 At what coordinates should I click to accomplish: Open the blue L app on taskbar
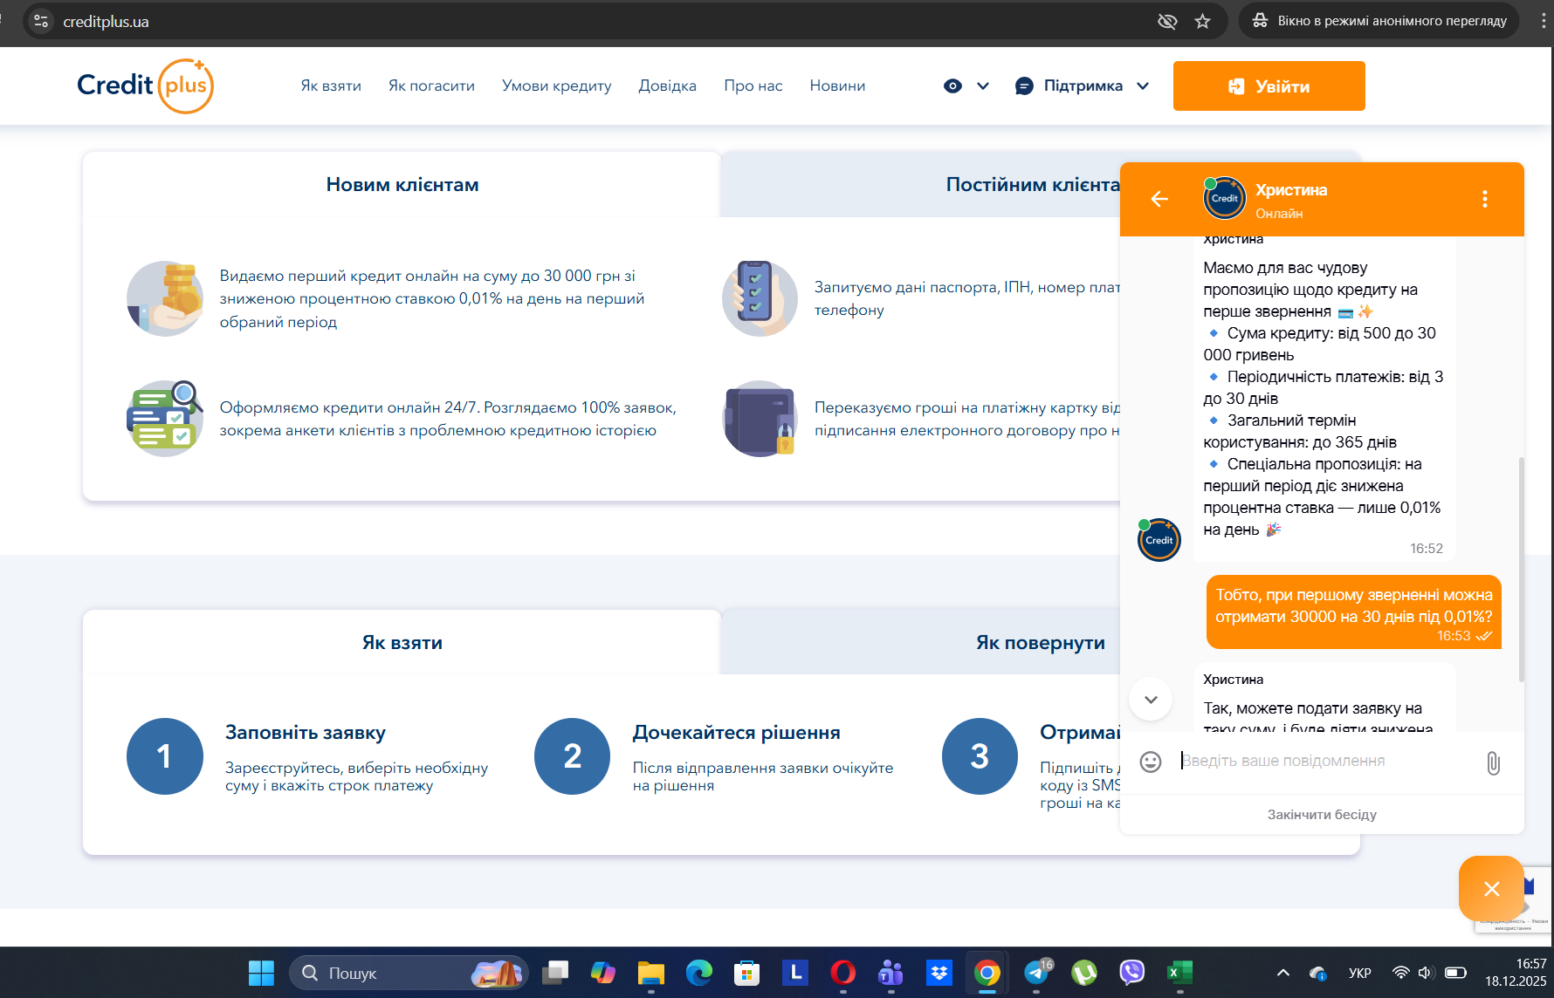pos(795,973)
